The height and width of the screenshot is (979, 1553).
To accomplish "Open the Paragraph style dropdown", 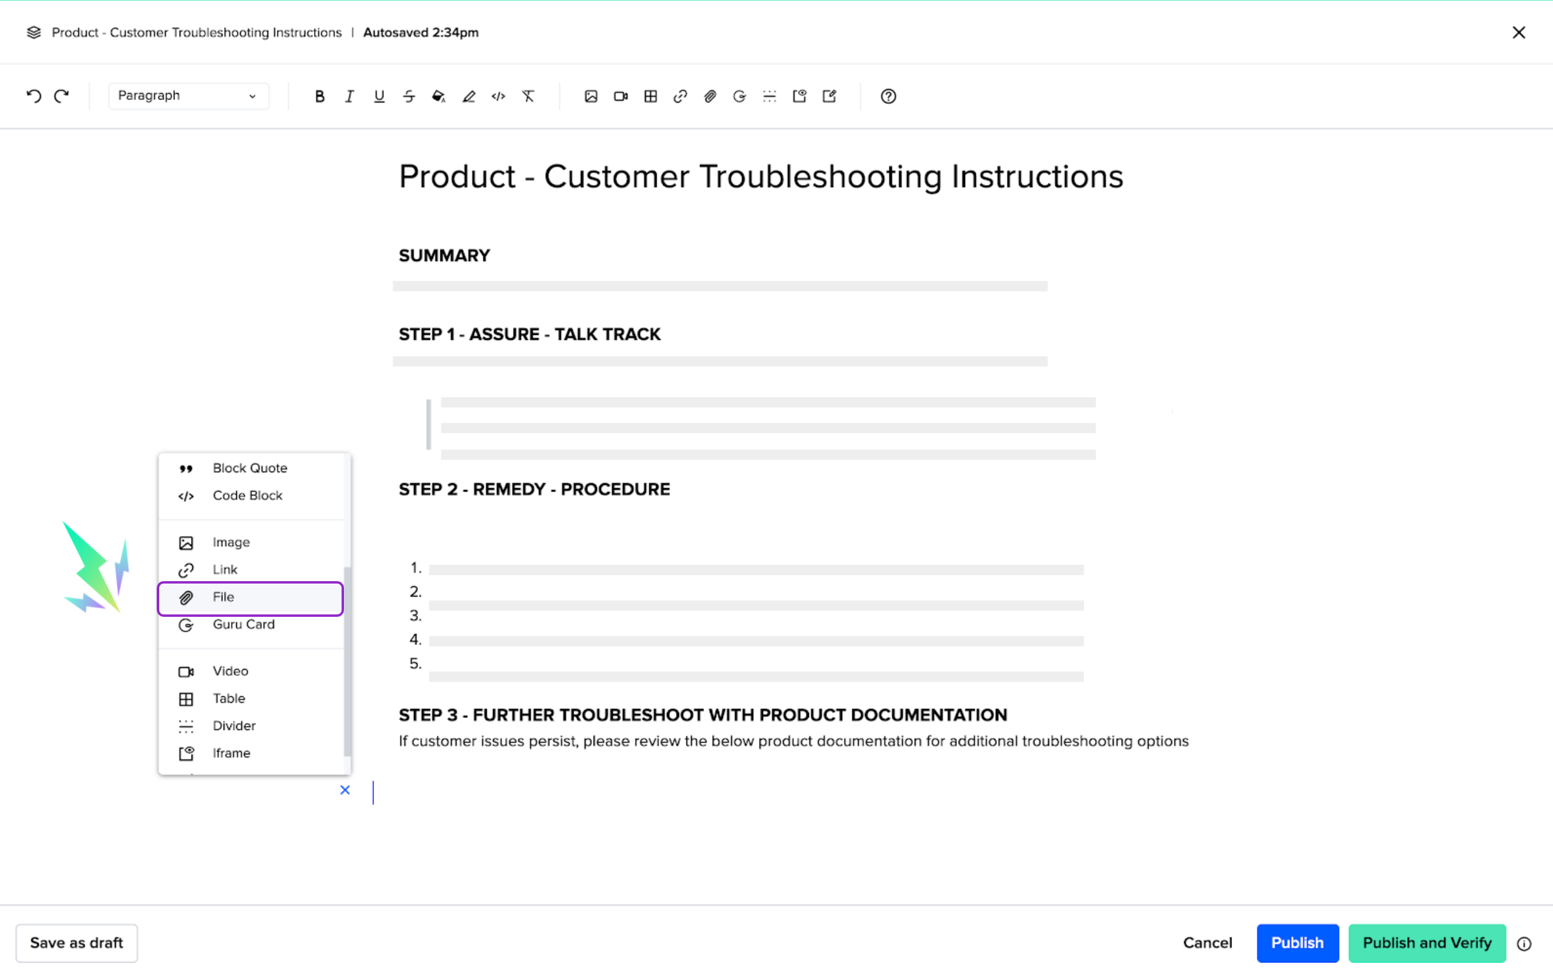I will click(x=188, y=96).
